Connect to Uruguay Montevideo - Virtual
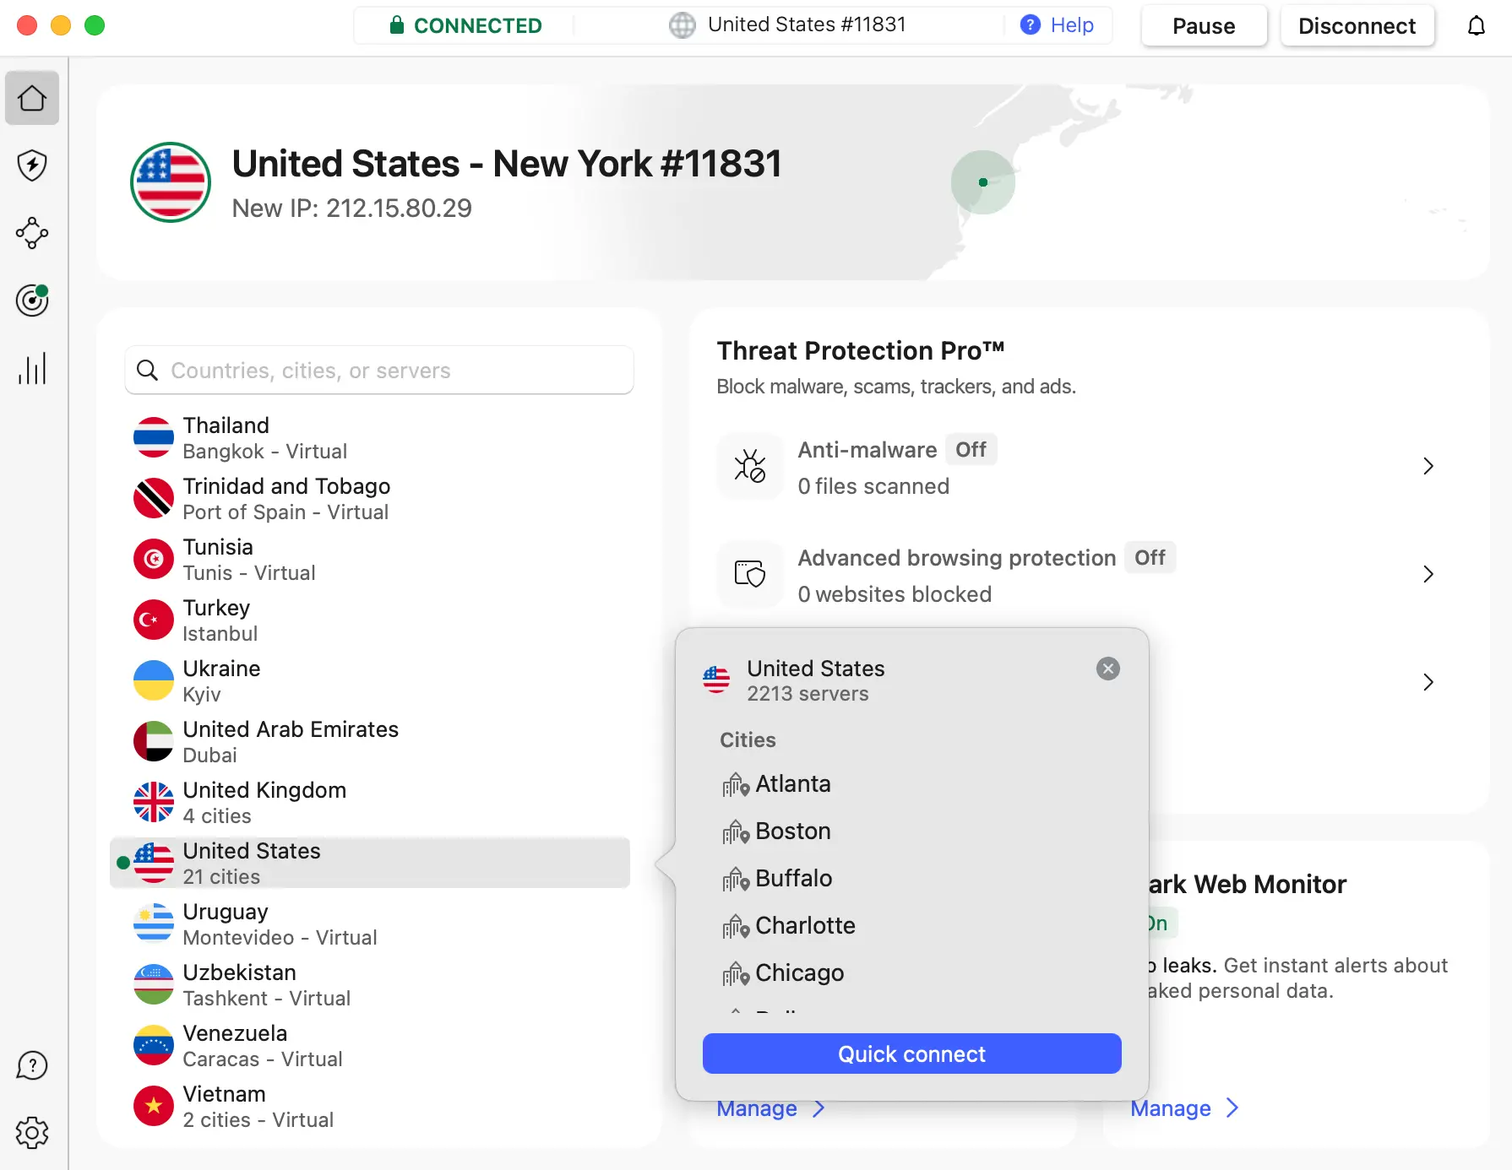The width and height of the screenshot is (1512, 1170). coord(370,924)
